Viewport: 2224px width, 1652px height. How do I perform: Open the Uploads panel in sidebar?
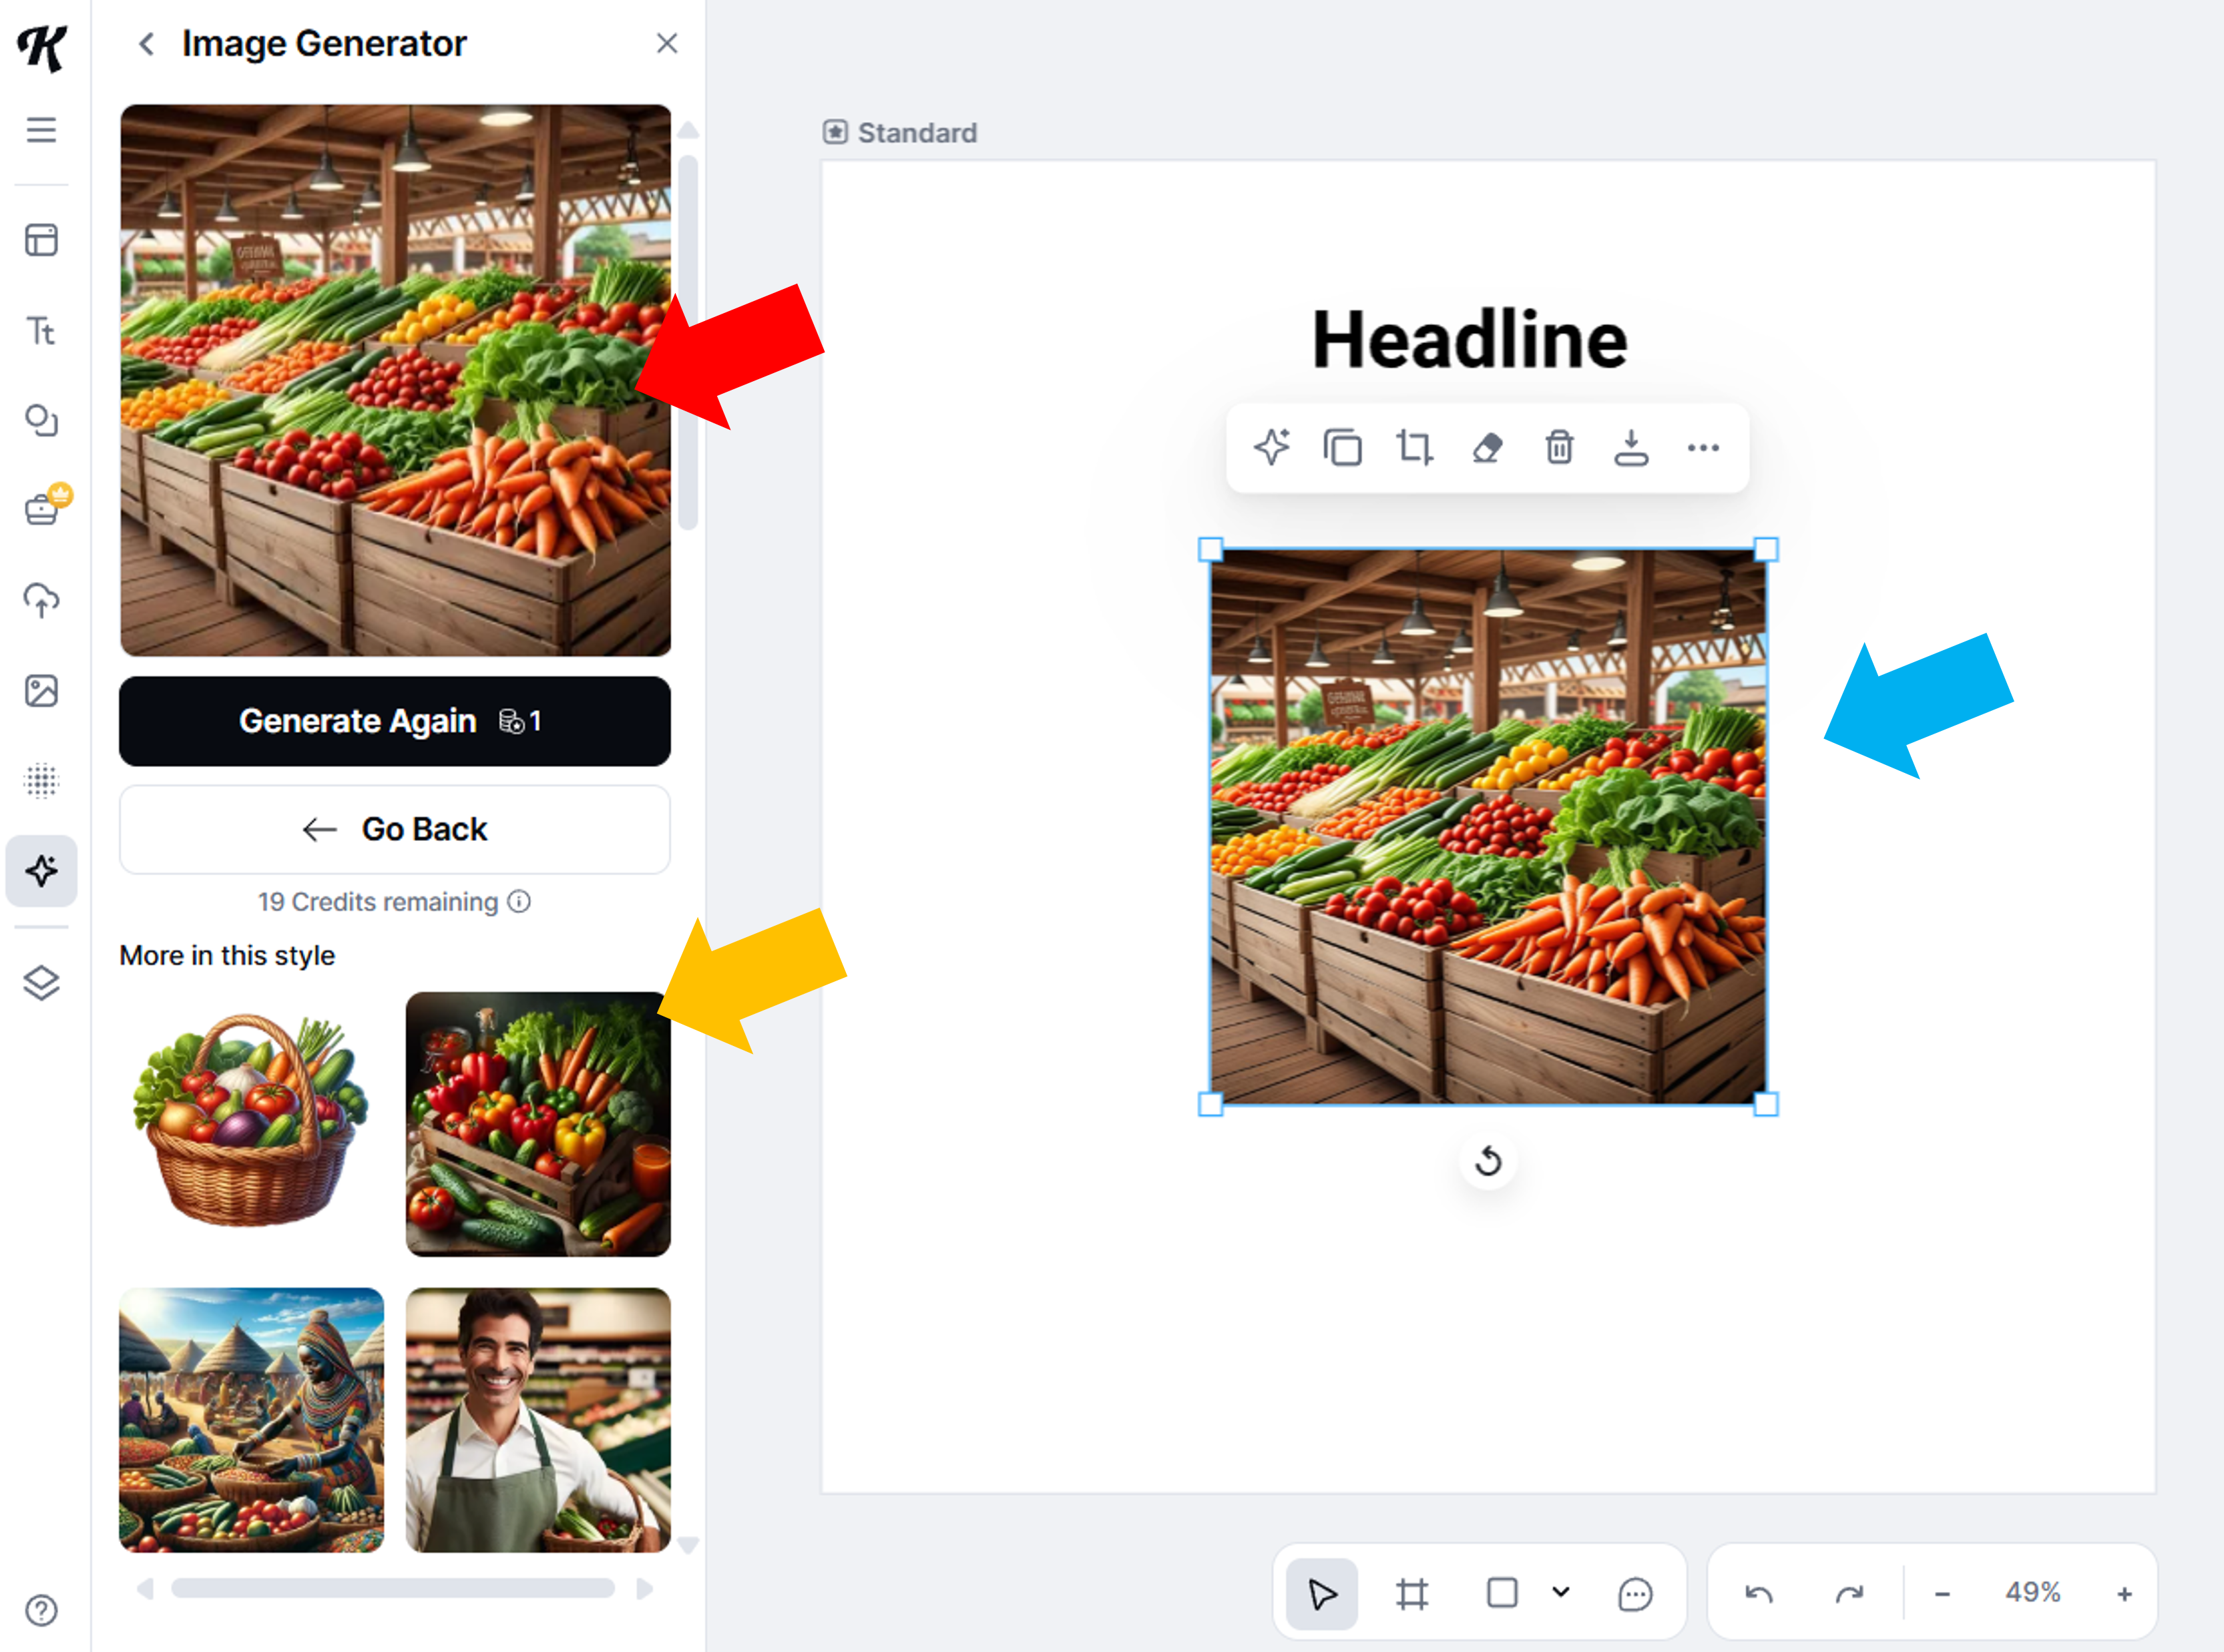41,600
